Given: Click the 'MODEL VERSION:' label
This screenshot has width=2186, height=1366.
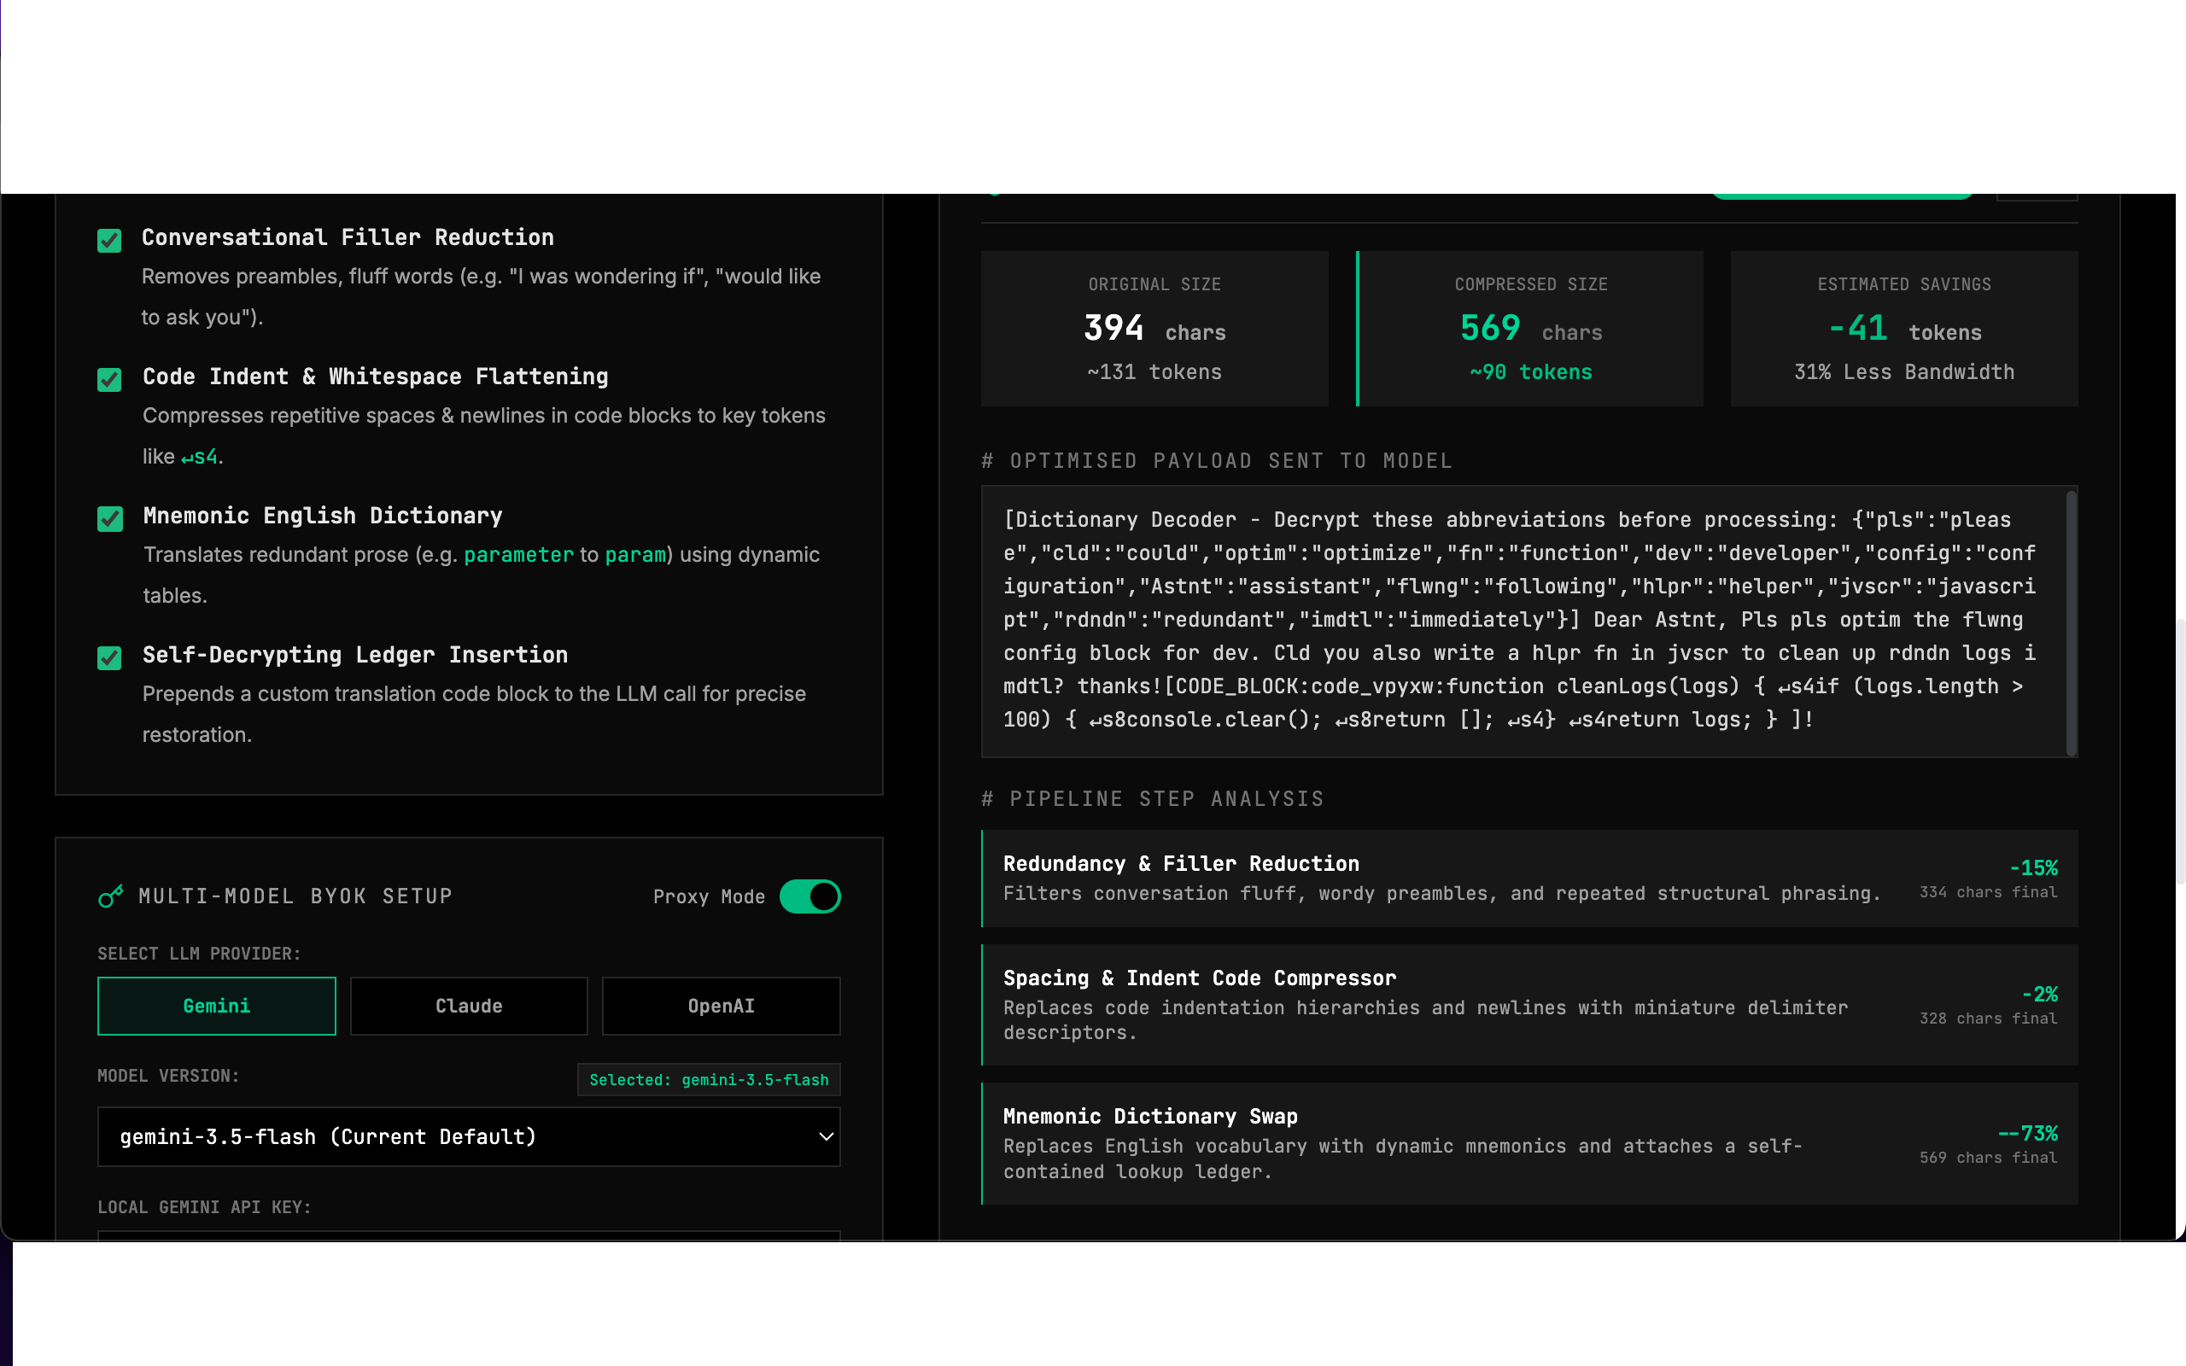Looking at the screenshot, I should click(168, 1076).
